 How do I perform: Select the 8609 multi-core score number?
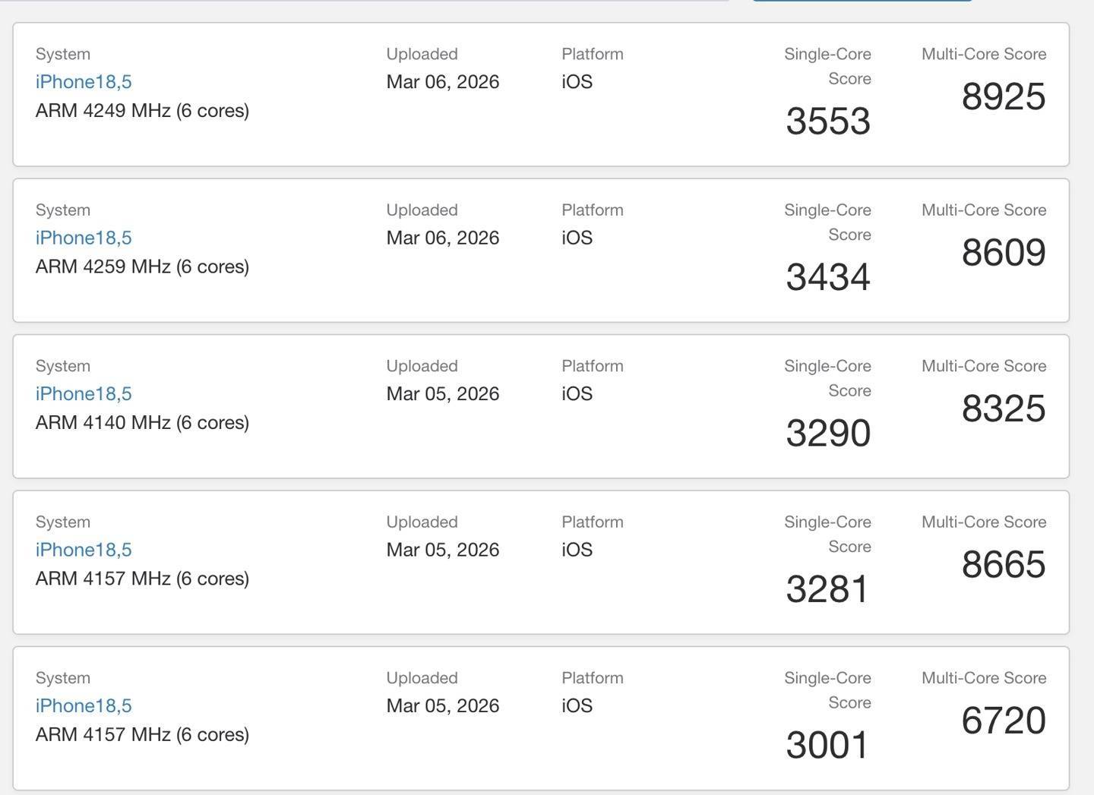[1003, 253]
